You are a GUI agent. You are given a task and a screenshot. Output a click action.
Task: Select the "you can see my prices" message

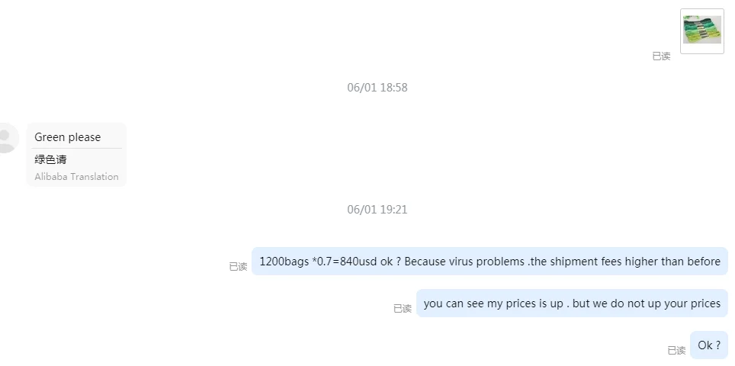(572, 303)
